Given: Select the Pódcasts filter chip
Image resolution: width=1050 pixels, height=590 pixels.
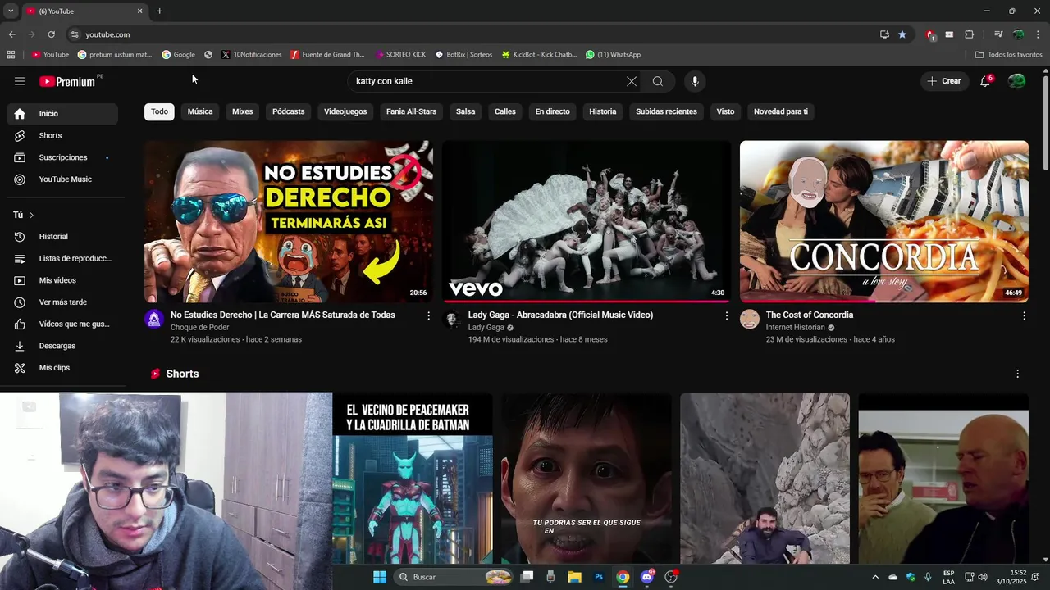Looking at the screenshot, I should coord(289,111).
